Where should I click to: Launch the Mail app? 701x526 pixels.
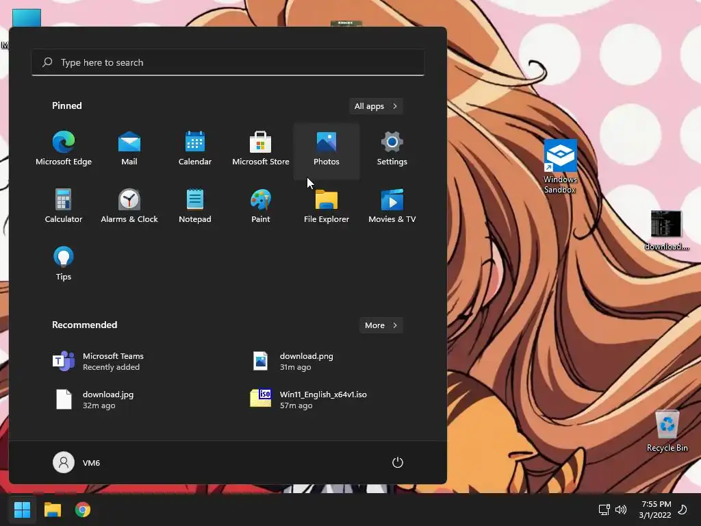[x=129, y=149]
